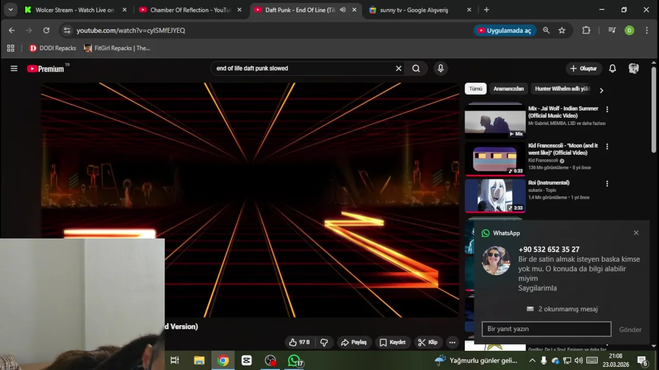Switch to sunny tv Google Alışveriş tab
The height and width of the screenshot is (370, 659).
pos(420,10)
